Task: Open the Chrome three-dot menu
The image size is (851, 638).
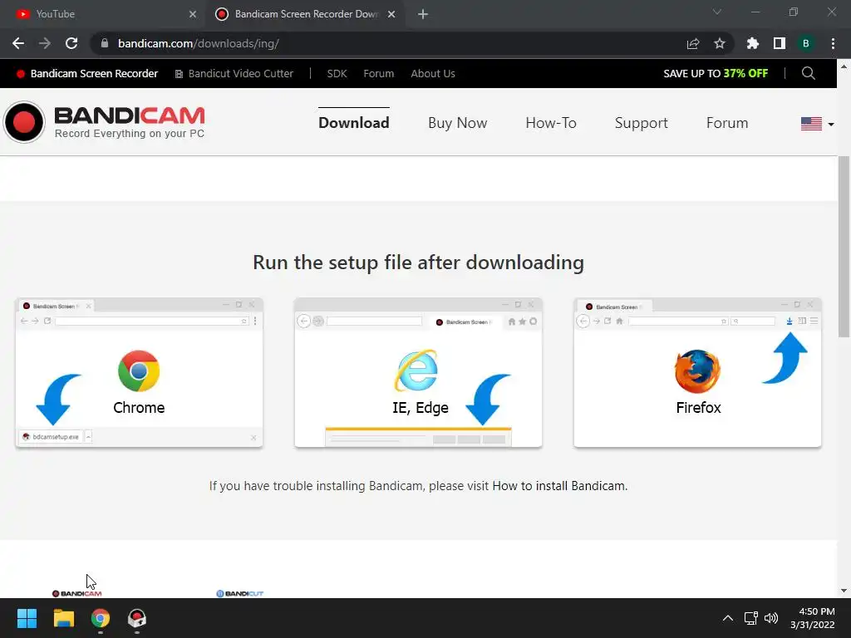Action: tap(833, 43)
